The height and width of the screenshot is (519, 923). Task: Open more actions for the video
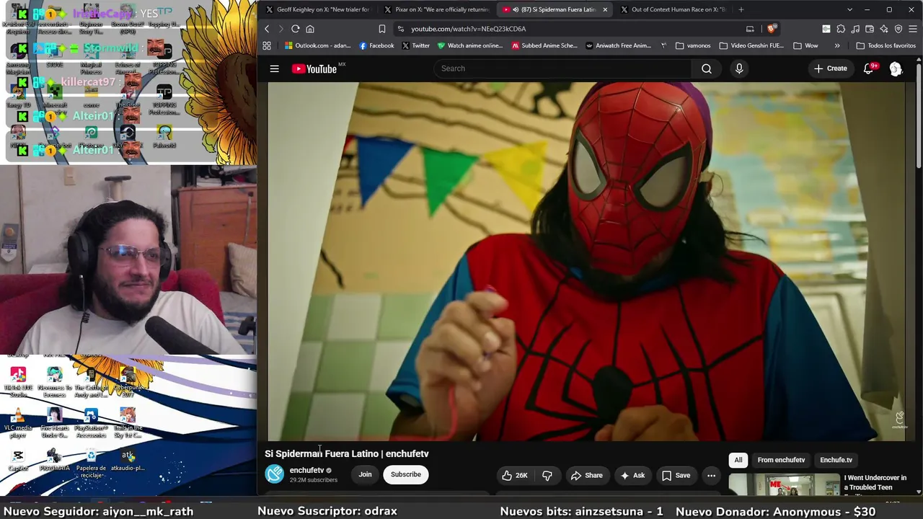tap(711, 475)
